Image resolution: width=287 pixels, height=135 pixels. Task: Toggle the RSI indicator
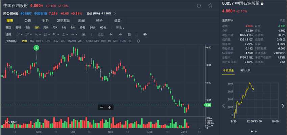48,41
